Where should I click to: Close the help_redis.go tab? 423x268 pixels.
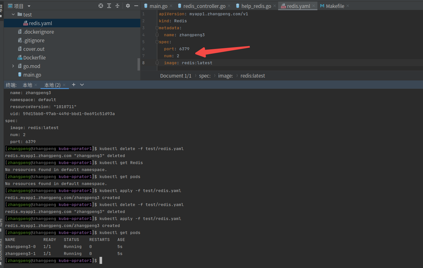pos(275,6)
